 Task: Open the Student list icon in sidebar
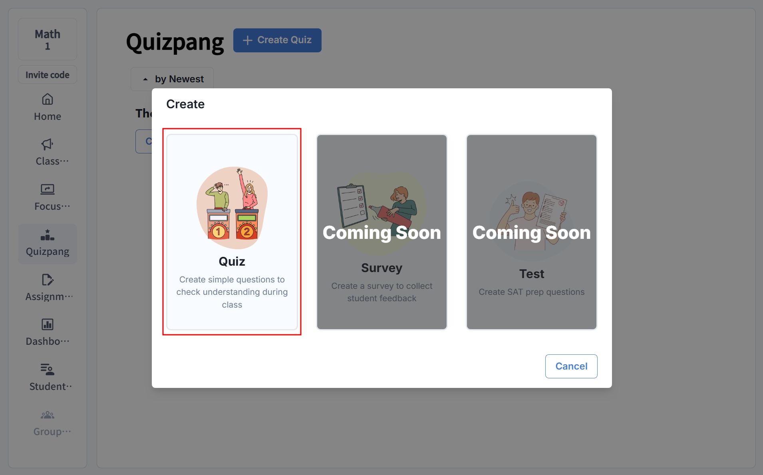pos(48,370)
